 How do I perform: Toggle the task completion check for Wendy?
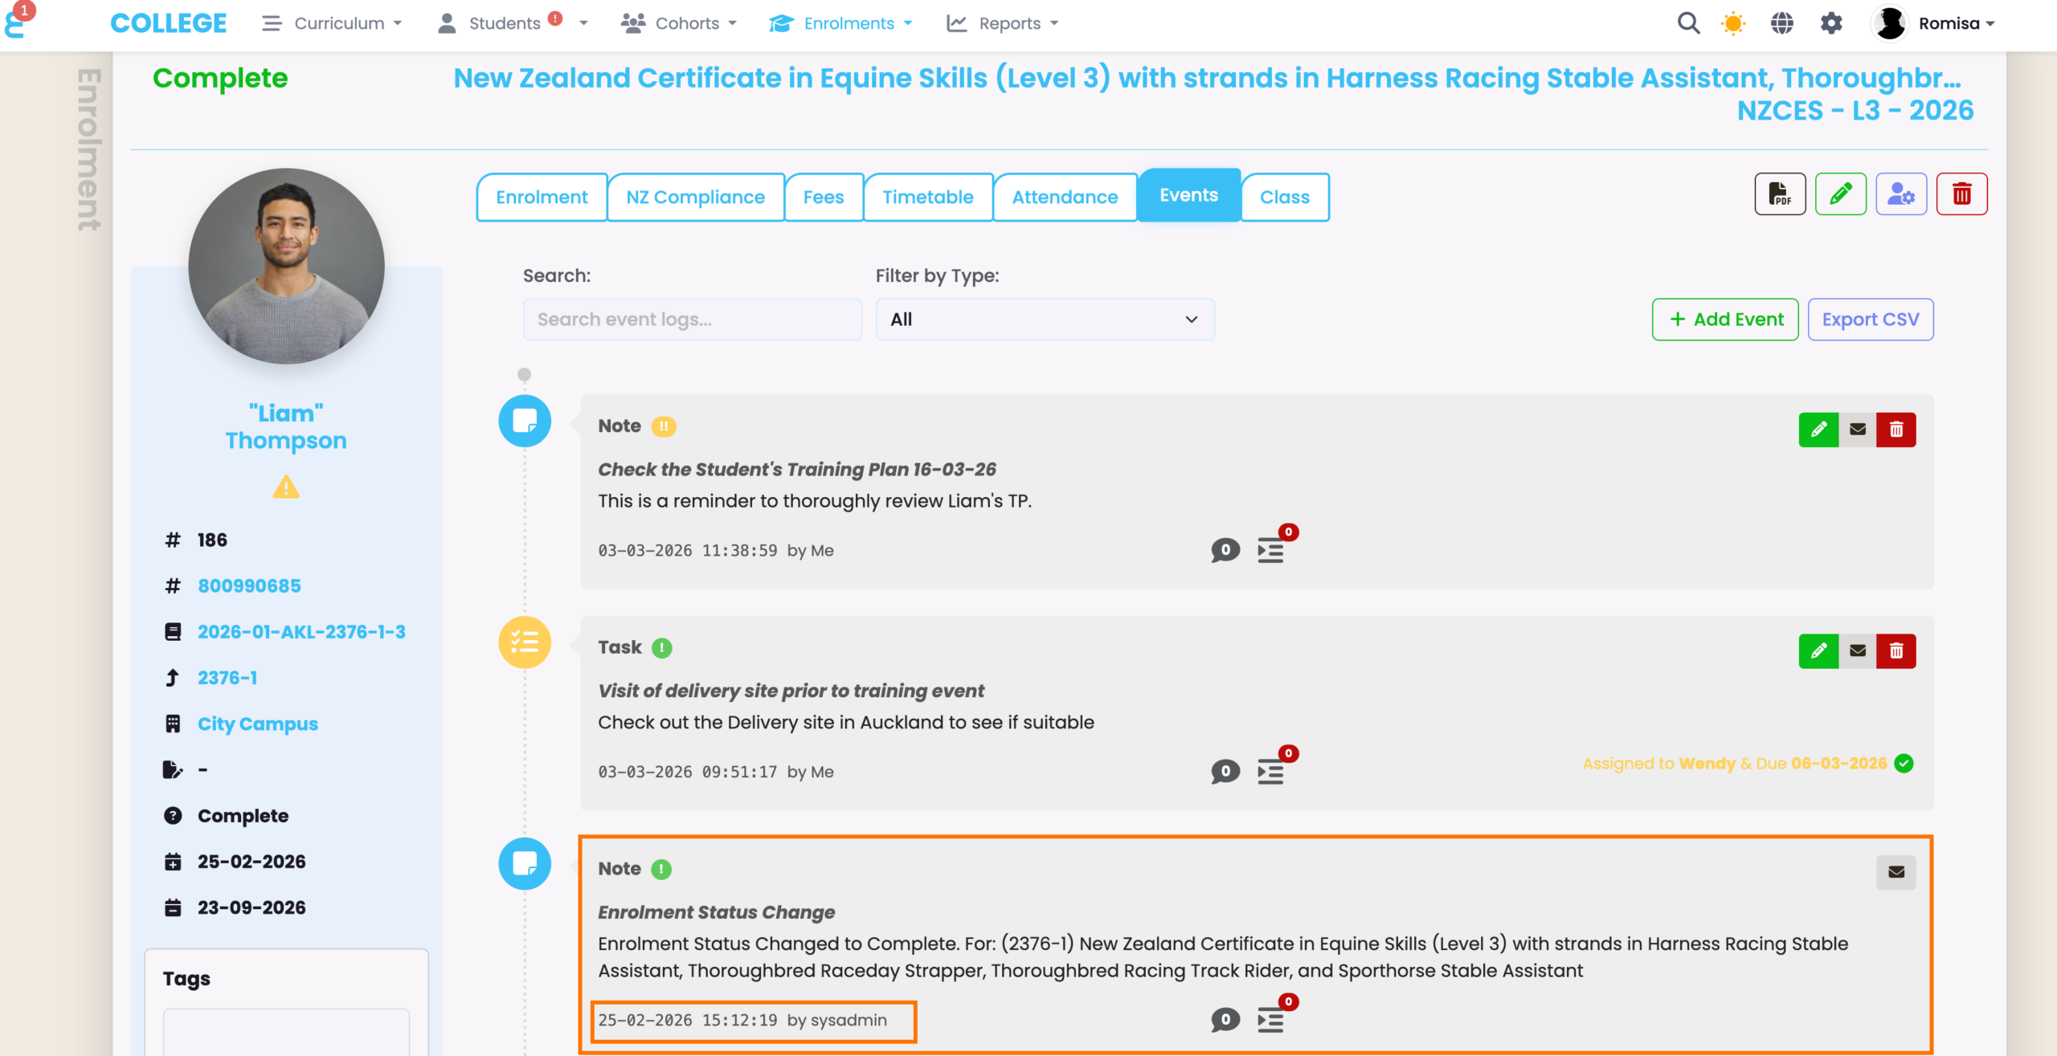tap(1904, 764)
